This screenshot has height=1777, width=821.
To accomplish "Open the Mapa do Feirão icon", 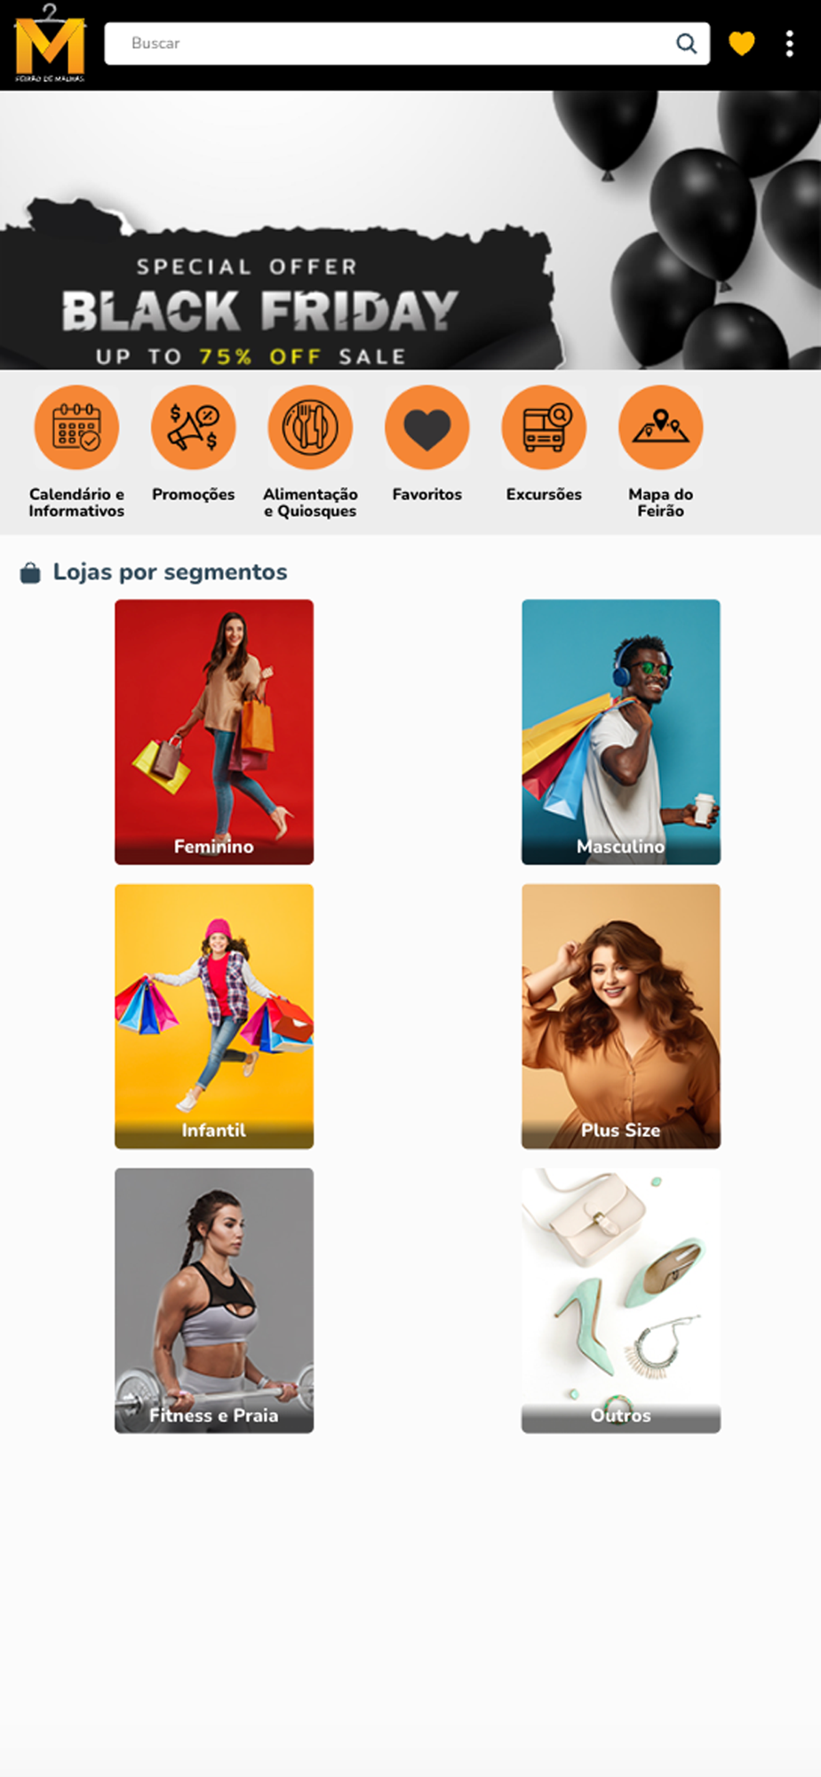I will click(661, 427).
